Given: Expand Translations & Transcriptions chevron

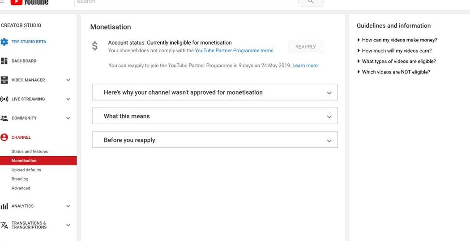Looking at the screenshot, I should point(68,225).
